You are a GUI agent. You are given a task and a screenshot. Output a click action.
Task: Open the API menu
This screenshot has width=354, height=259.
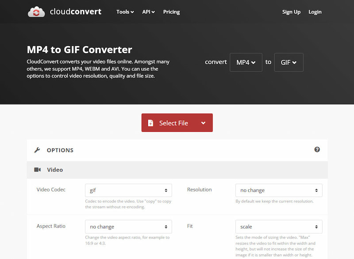pyautogui.click(x=148, y=12)
